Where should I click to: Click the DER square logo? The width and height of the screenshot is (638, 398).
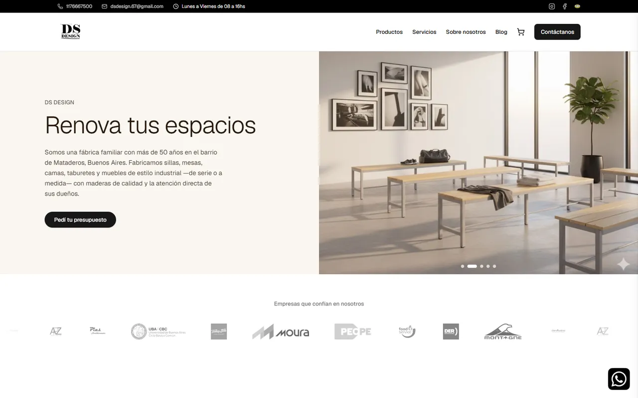coord(451,331)
